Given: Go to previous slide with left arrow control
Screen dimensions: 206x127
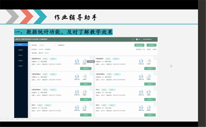Looking at the screenshot, I should click(2, 119).
